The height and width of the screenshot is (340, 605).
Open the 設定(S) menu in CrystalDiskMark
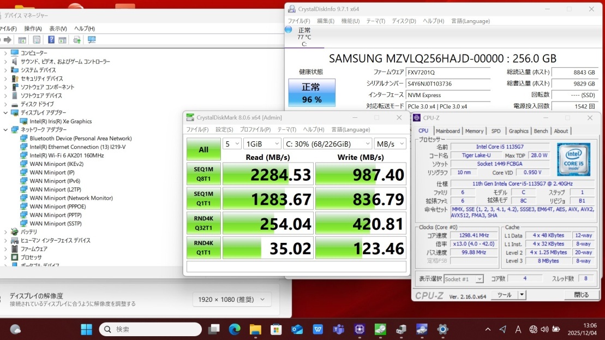(224, 129)
